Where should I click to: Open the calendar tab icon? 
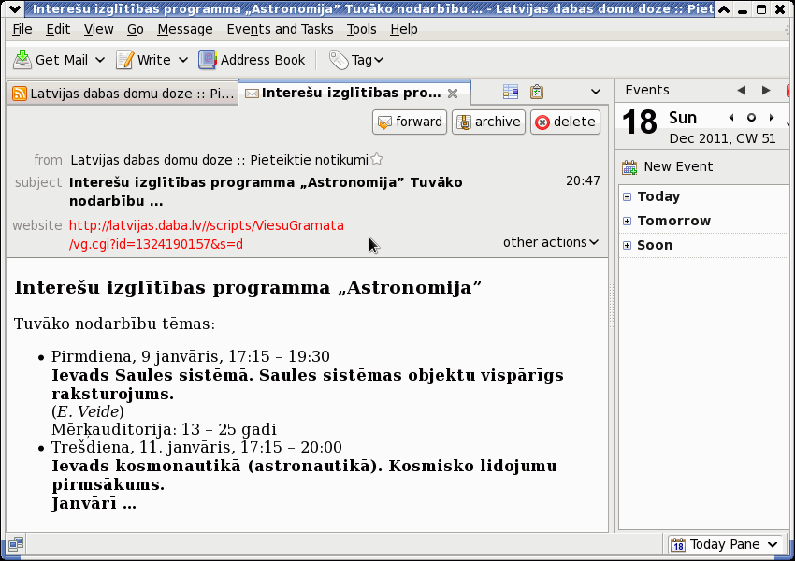coord(511,92)
